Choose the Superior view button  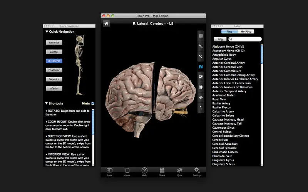pos(54,79)
